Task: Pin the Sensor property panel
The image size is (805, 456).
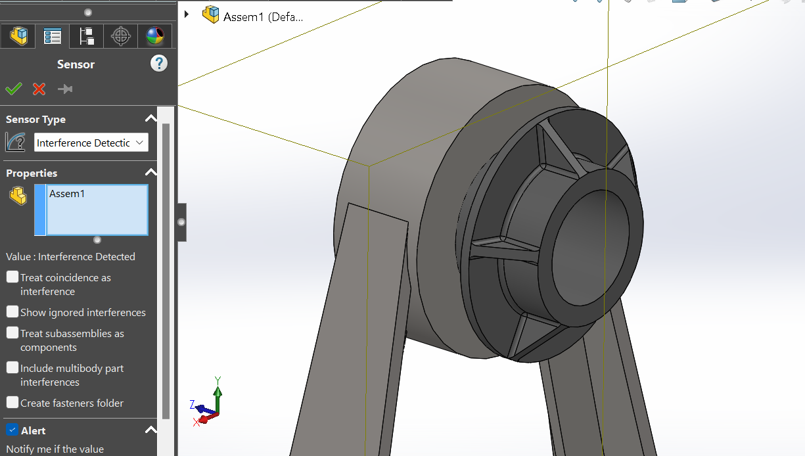Action: pyautogui.click(x=65, y=89)
